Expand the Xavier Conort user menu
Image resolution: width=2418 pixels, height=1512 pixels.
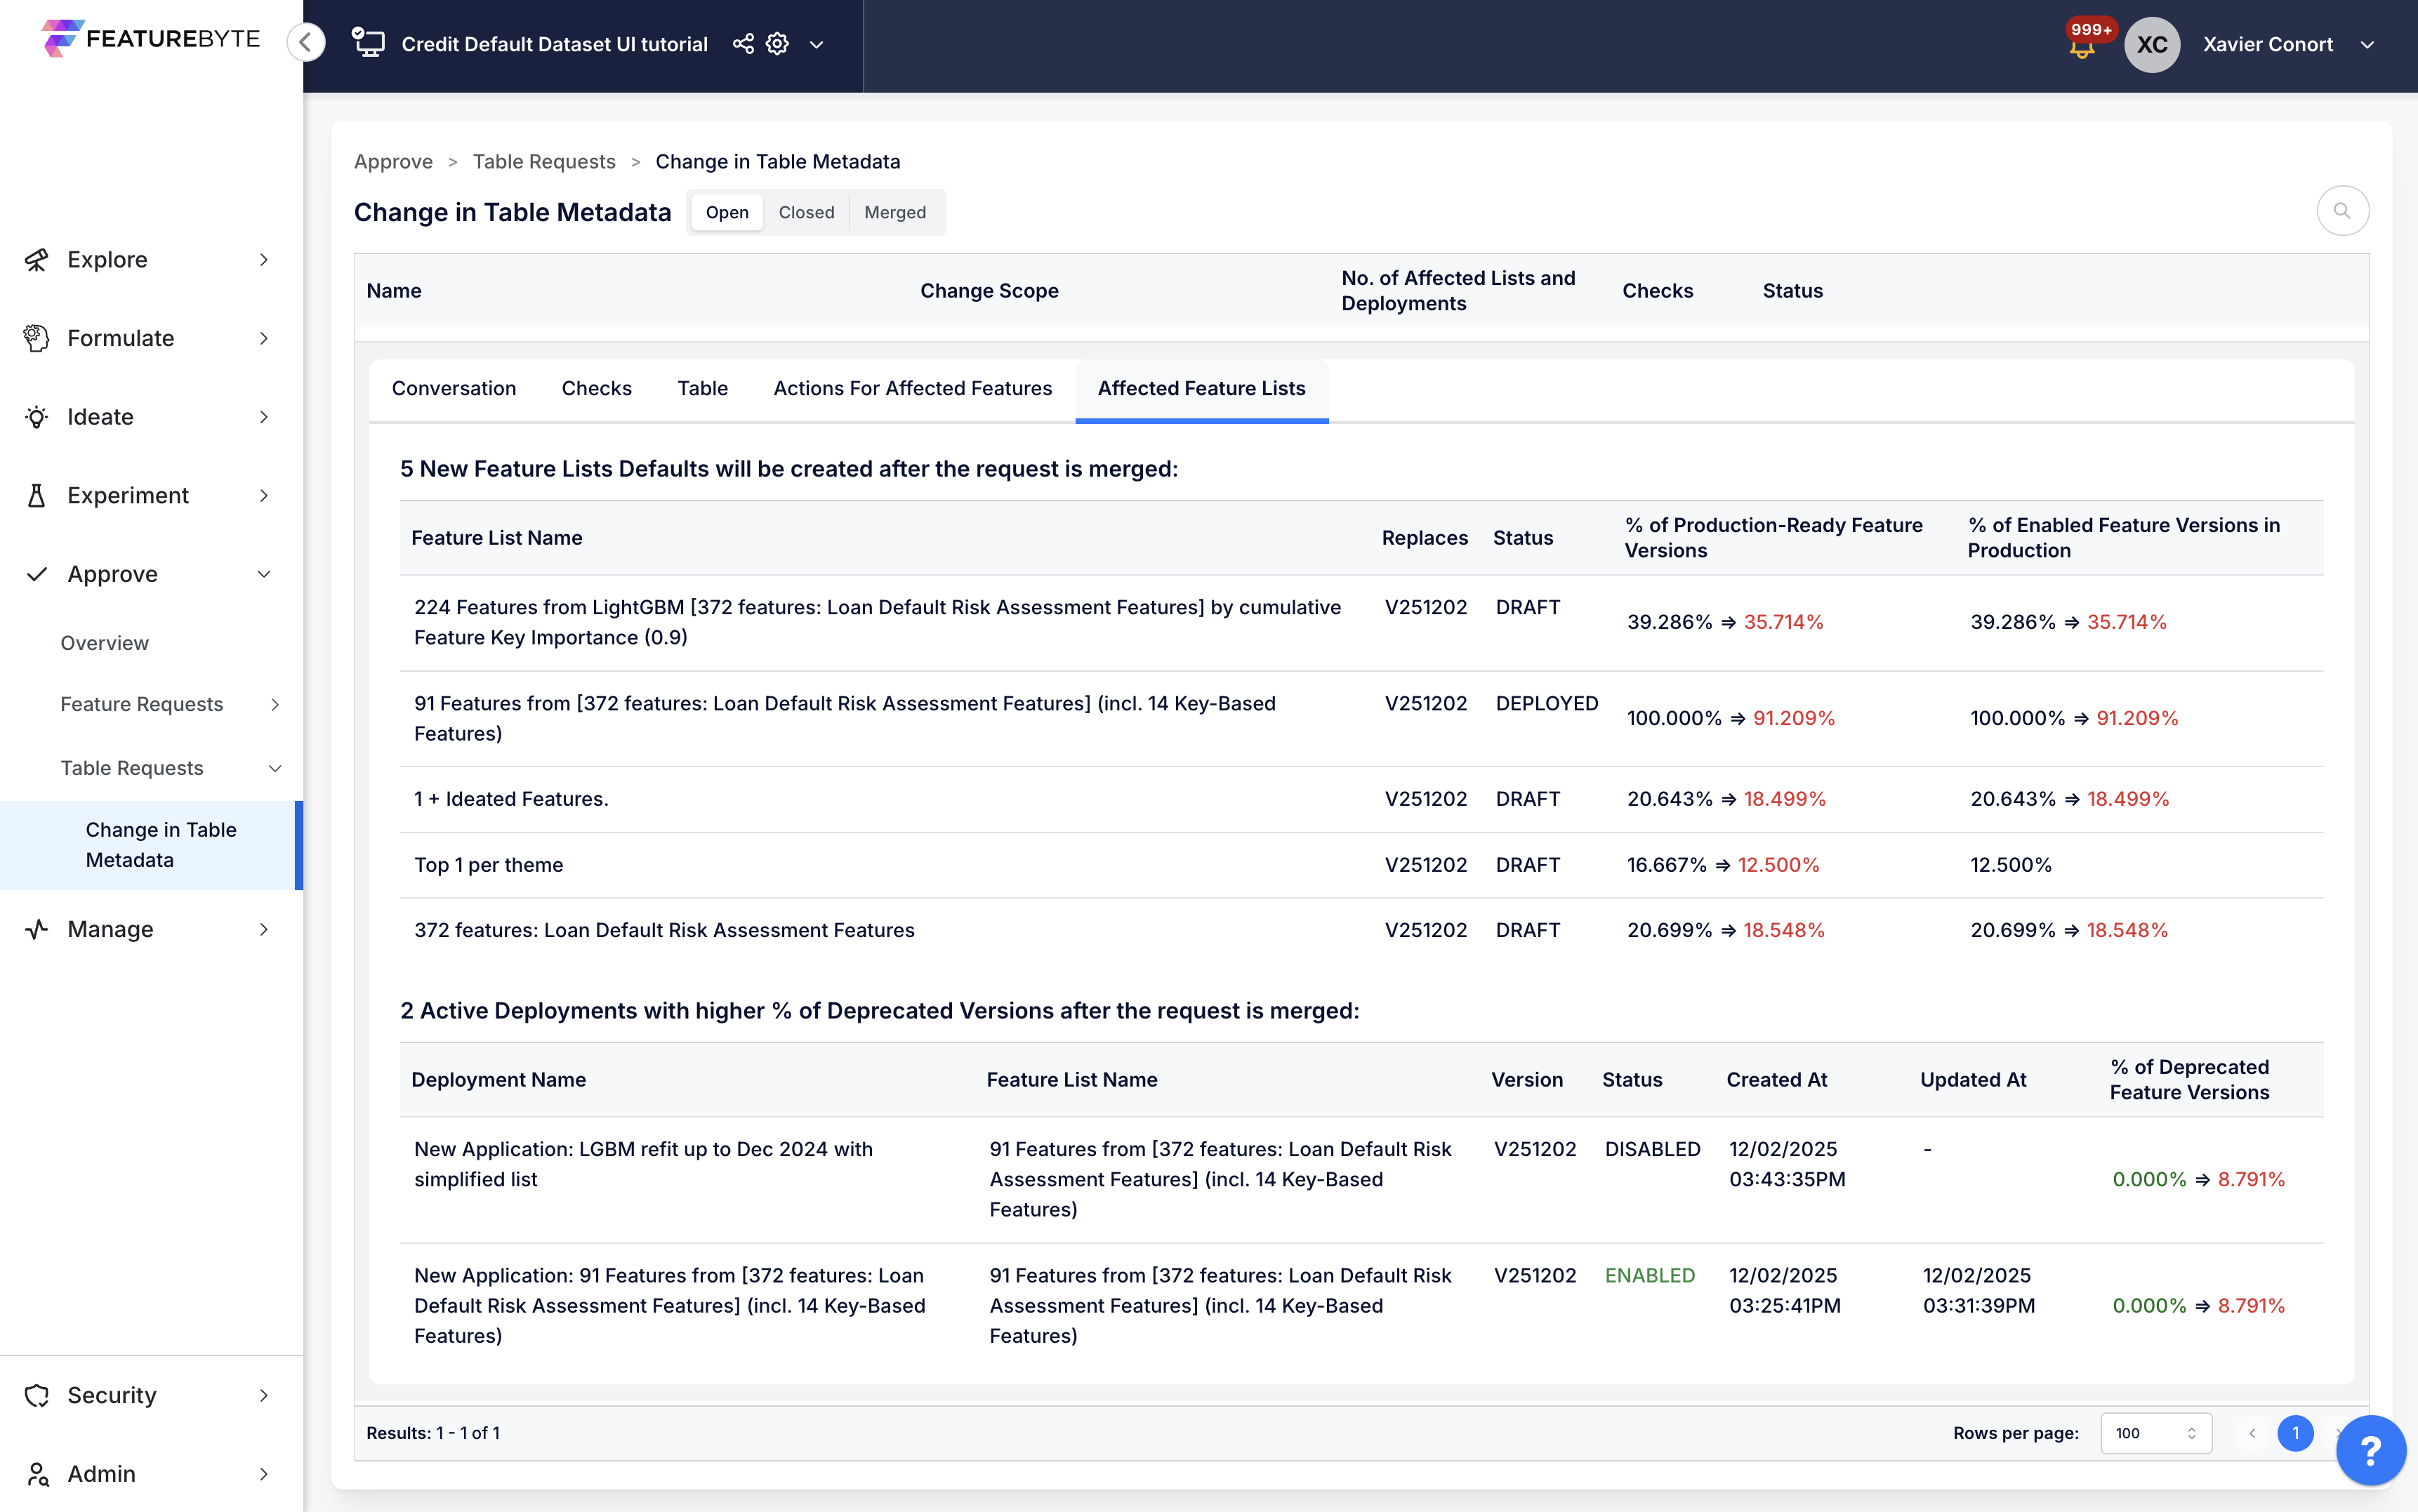[x=2367, y=45]
